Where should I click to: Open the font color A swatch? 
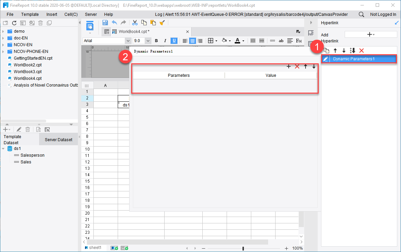(237, 41)
